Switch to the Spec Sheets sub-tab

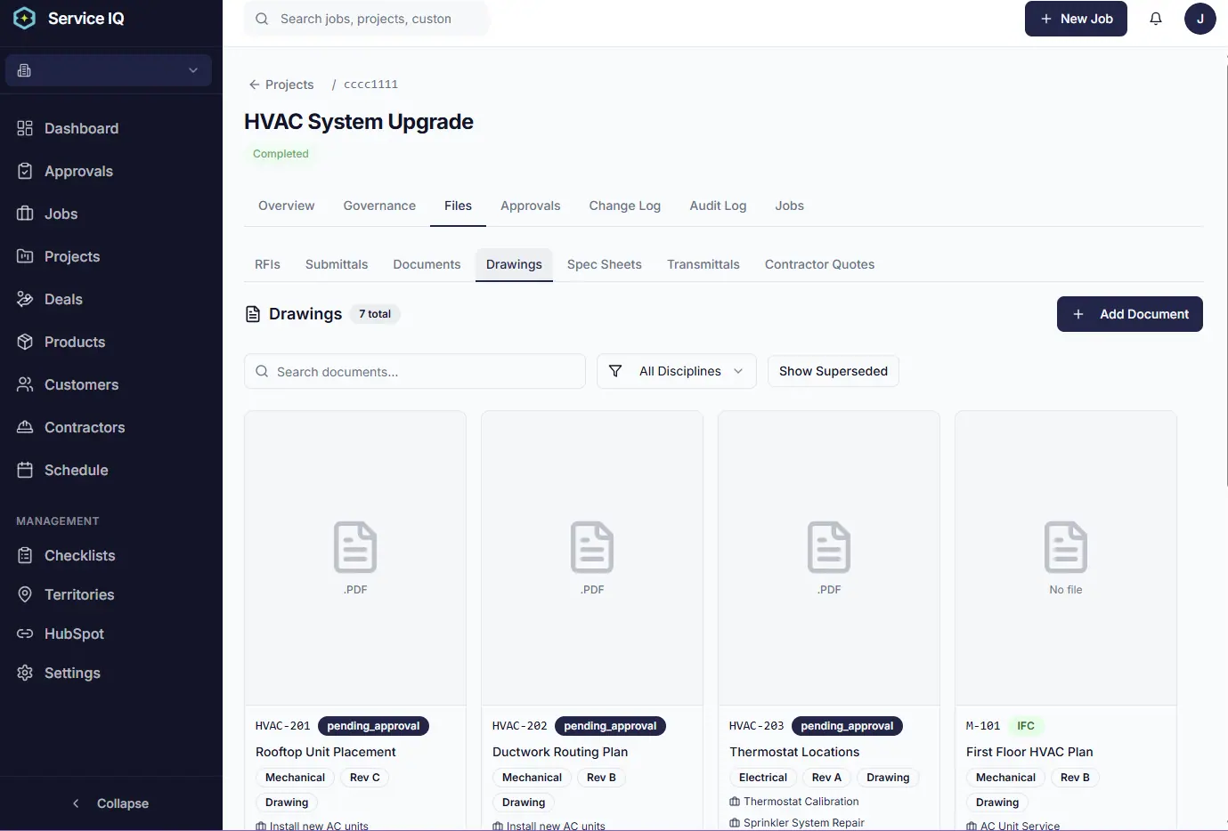click(x=605, y=264)
